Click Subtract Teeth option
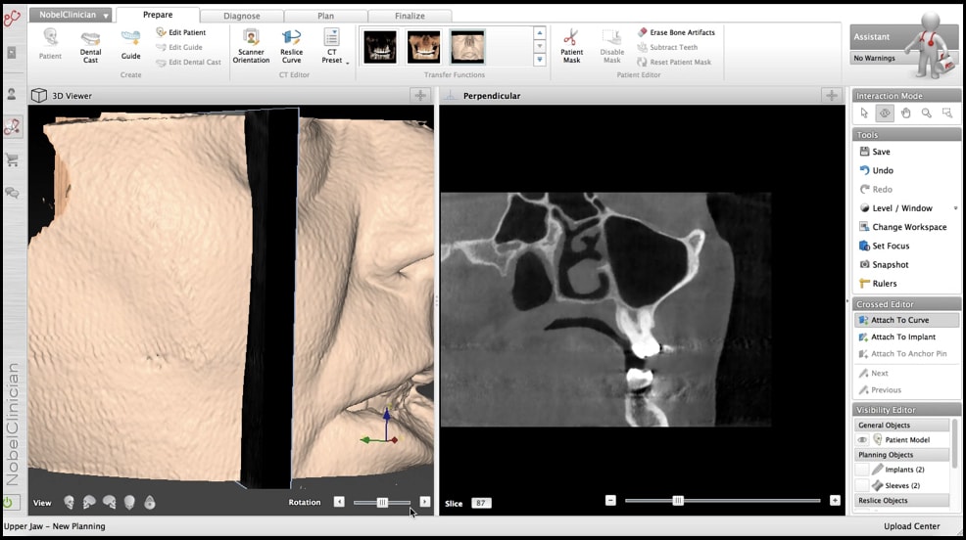 tap(668, 47)
